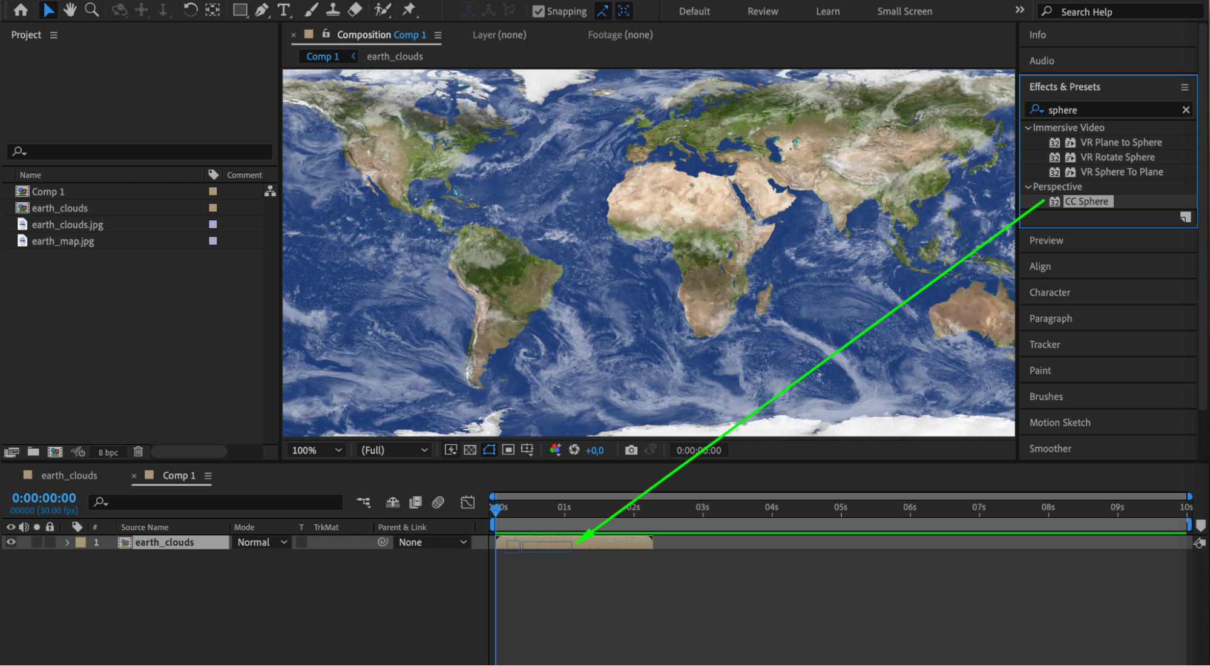Disable the Snapping checkbox
Image resolution: width=1210 pixels, height=666 pixels.
538,12
